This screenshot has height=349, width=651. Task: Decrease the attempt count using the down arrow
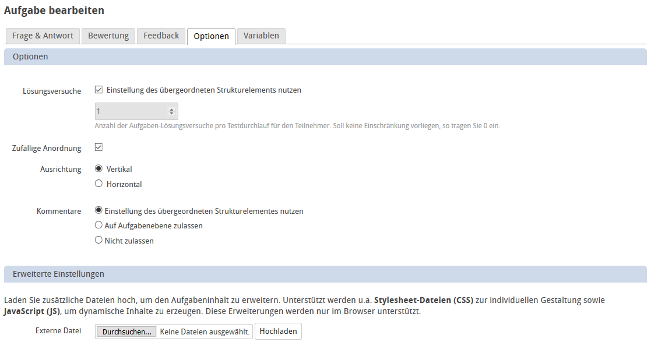172,113
